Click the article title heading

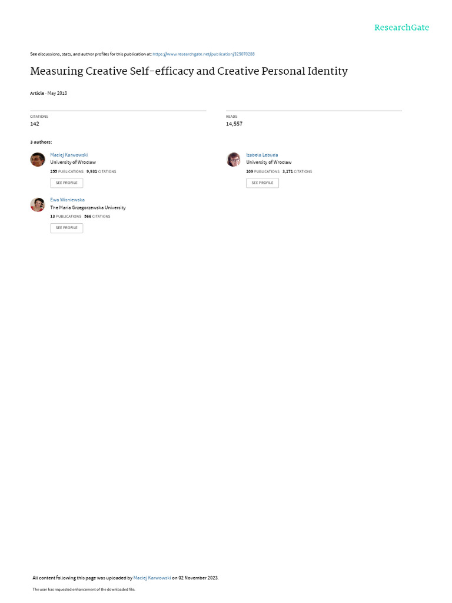[x=189, y=71]
